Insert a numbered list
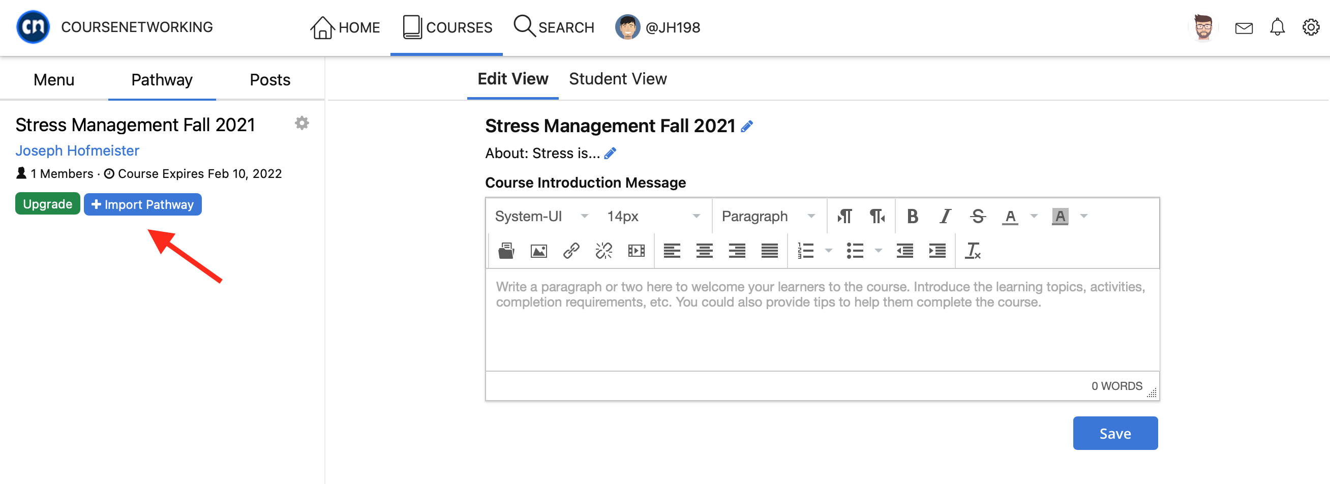The height and width of the screenshot is (484, 1330). tap(805, 251)
